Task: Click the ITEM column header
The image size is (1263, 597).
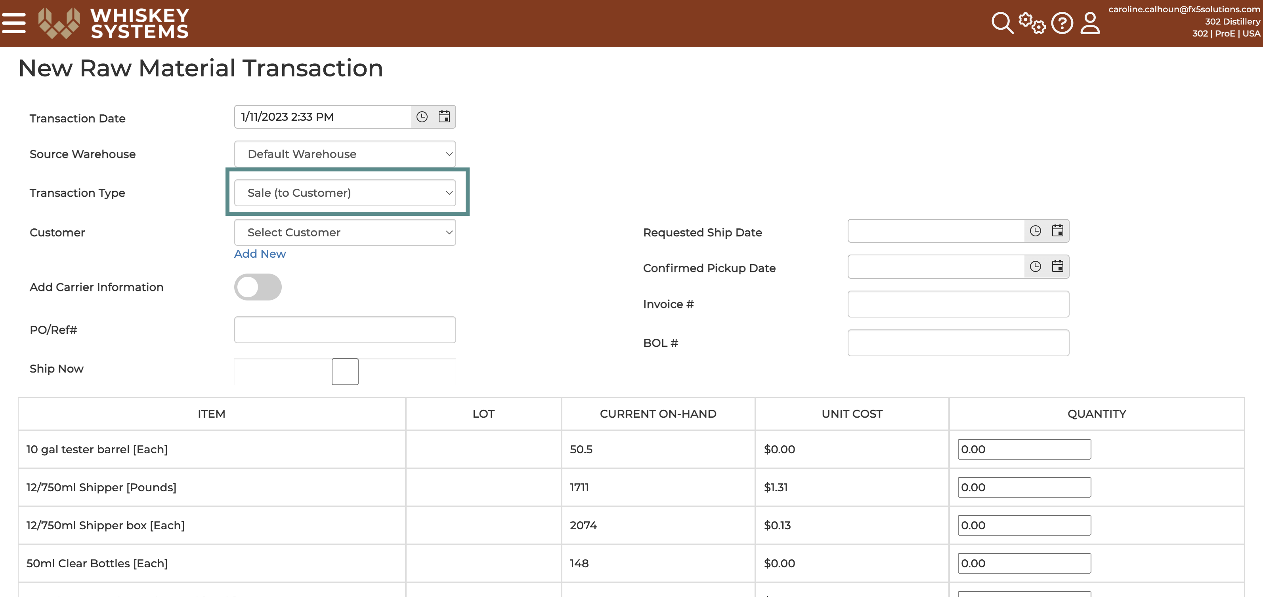Action: [212, 414]
